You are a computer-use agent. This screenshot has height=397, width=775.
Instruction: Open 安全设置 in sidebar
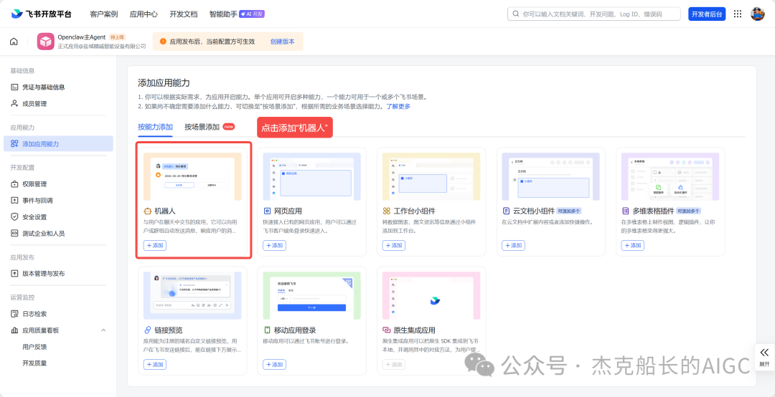pos(58,216)
